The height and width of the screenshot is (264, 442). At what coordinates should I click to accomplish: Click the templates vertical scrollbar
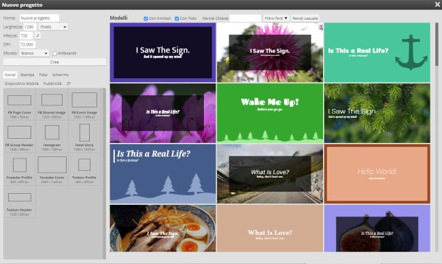pyautogui.click(x=437, y=44)
